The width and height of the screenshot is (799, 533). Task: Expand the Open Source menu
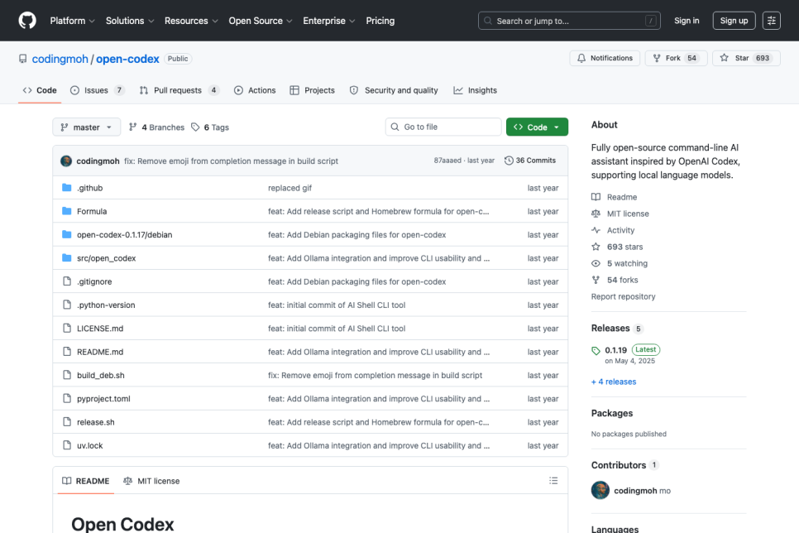[261, 21]
